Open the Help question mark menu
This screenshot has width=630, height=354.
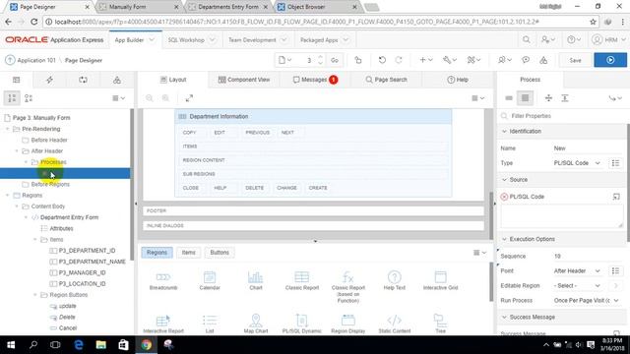coord(574,39)
